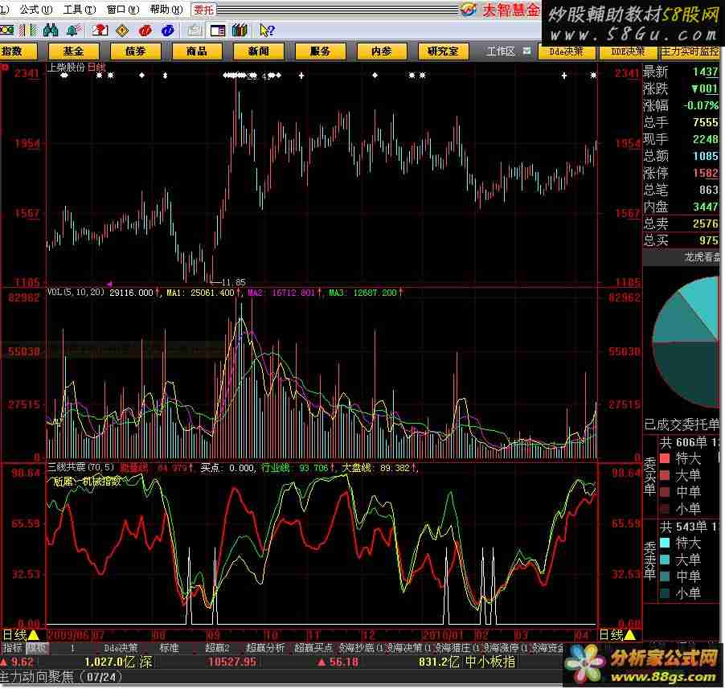Click the red 特大 buy order swatch
Image resolution: width=725 pixels, height=689 pixels.
(x=666, y=458)
